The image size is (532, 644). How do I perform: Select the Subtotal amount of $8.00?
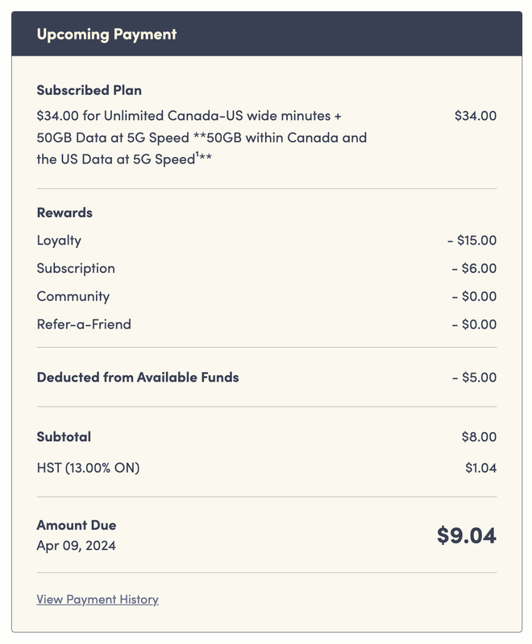click(479, 437)
